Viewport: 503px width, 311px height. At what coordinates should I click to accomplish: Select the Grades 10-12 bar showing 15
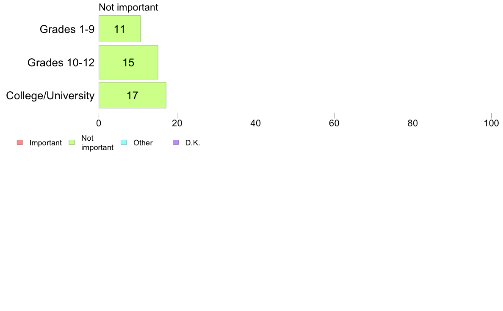click(128, 62)
